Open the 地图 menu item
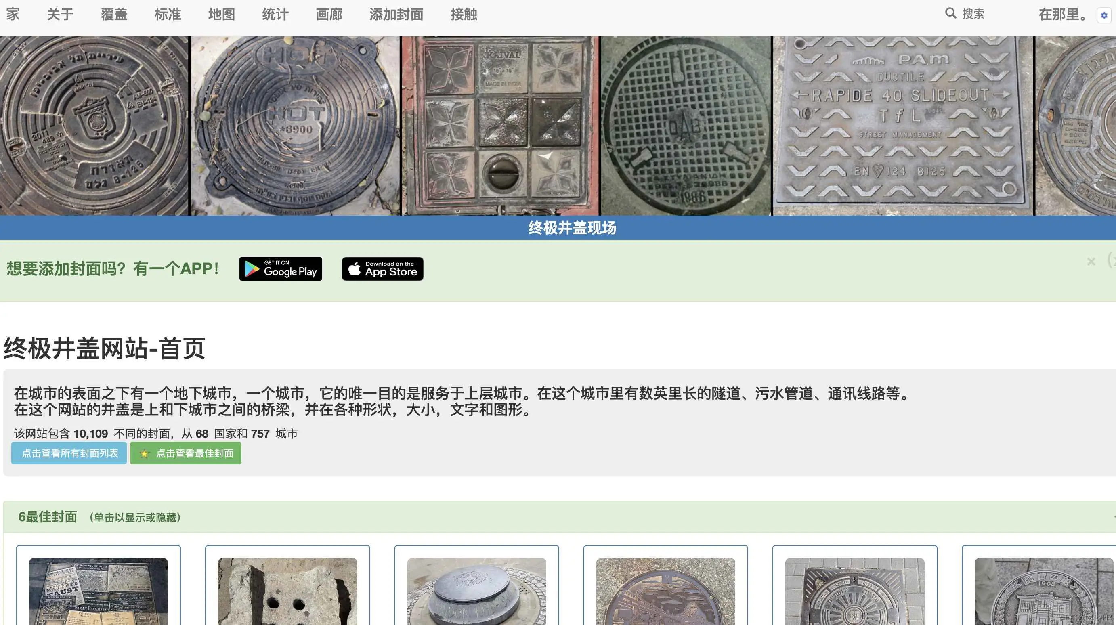The width and height of the screenshot is (1116, 625). (x=221, y=15)
